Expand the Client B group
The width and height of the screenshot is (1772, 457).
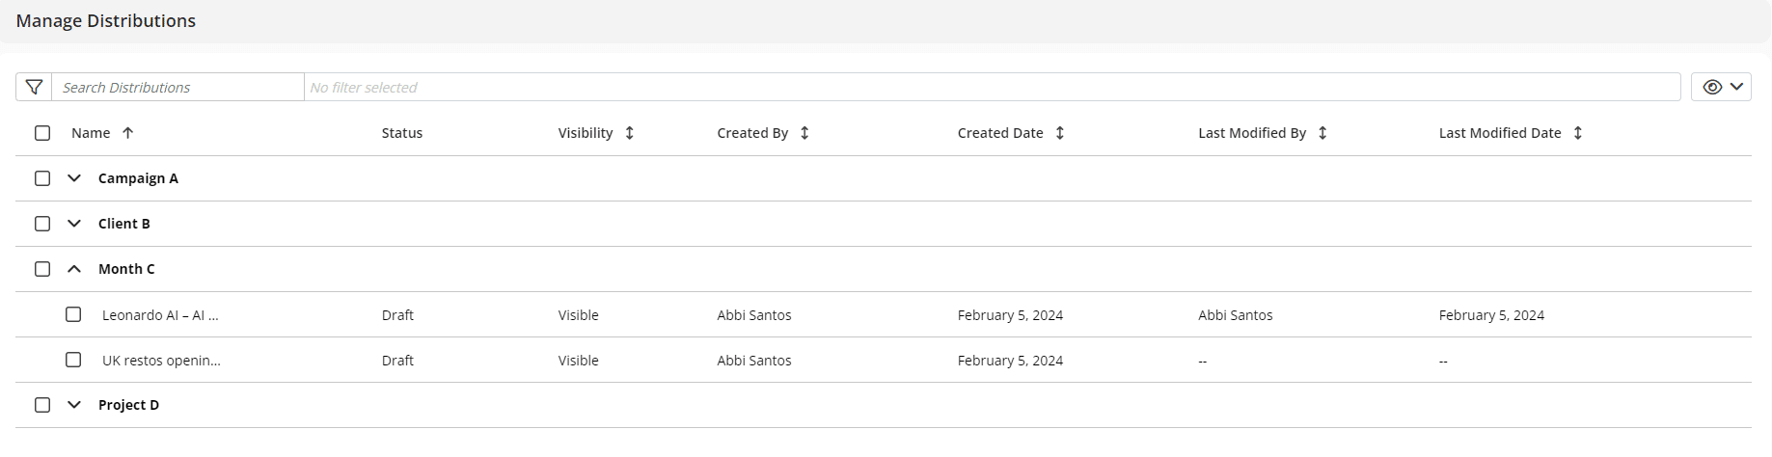pos(74,224)
